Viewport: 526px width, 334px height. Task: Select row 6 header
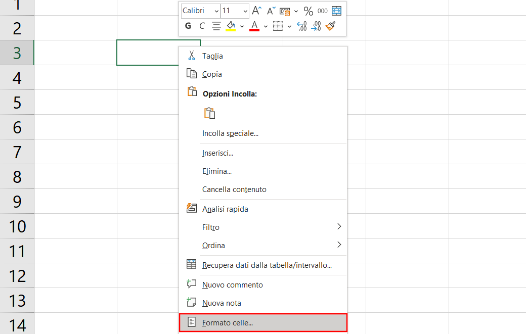(17, 127)
